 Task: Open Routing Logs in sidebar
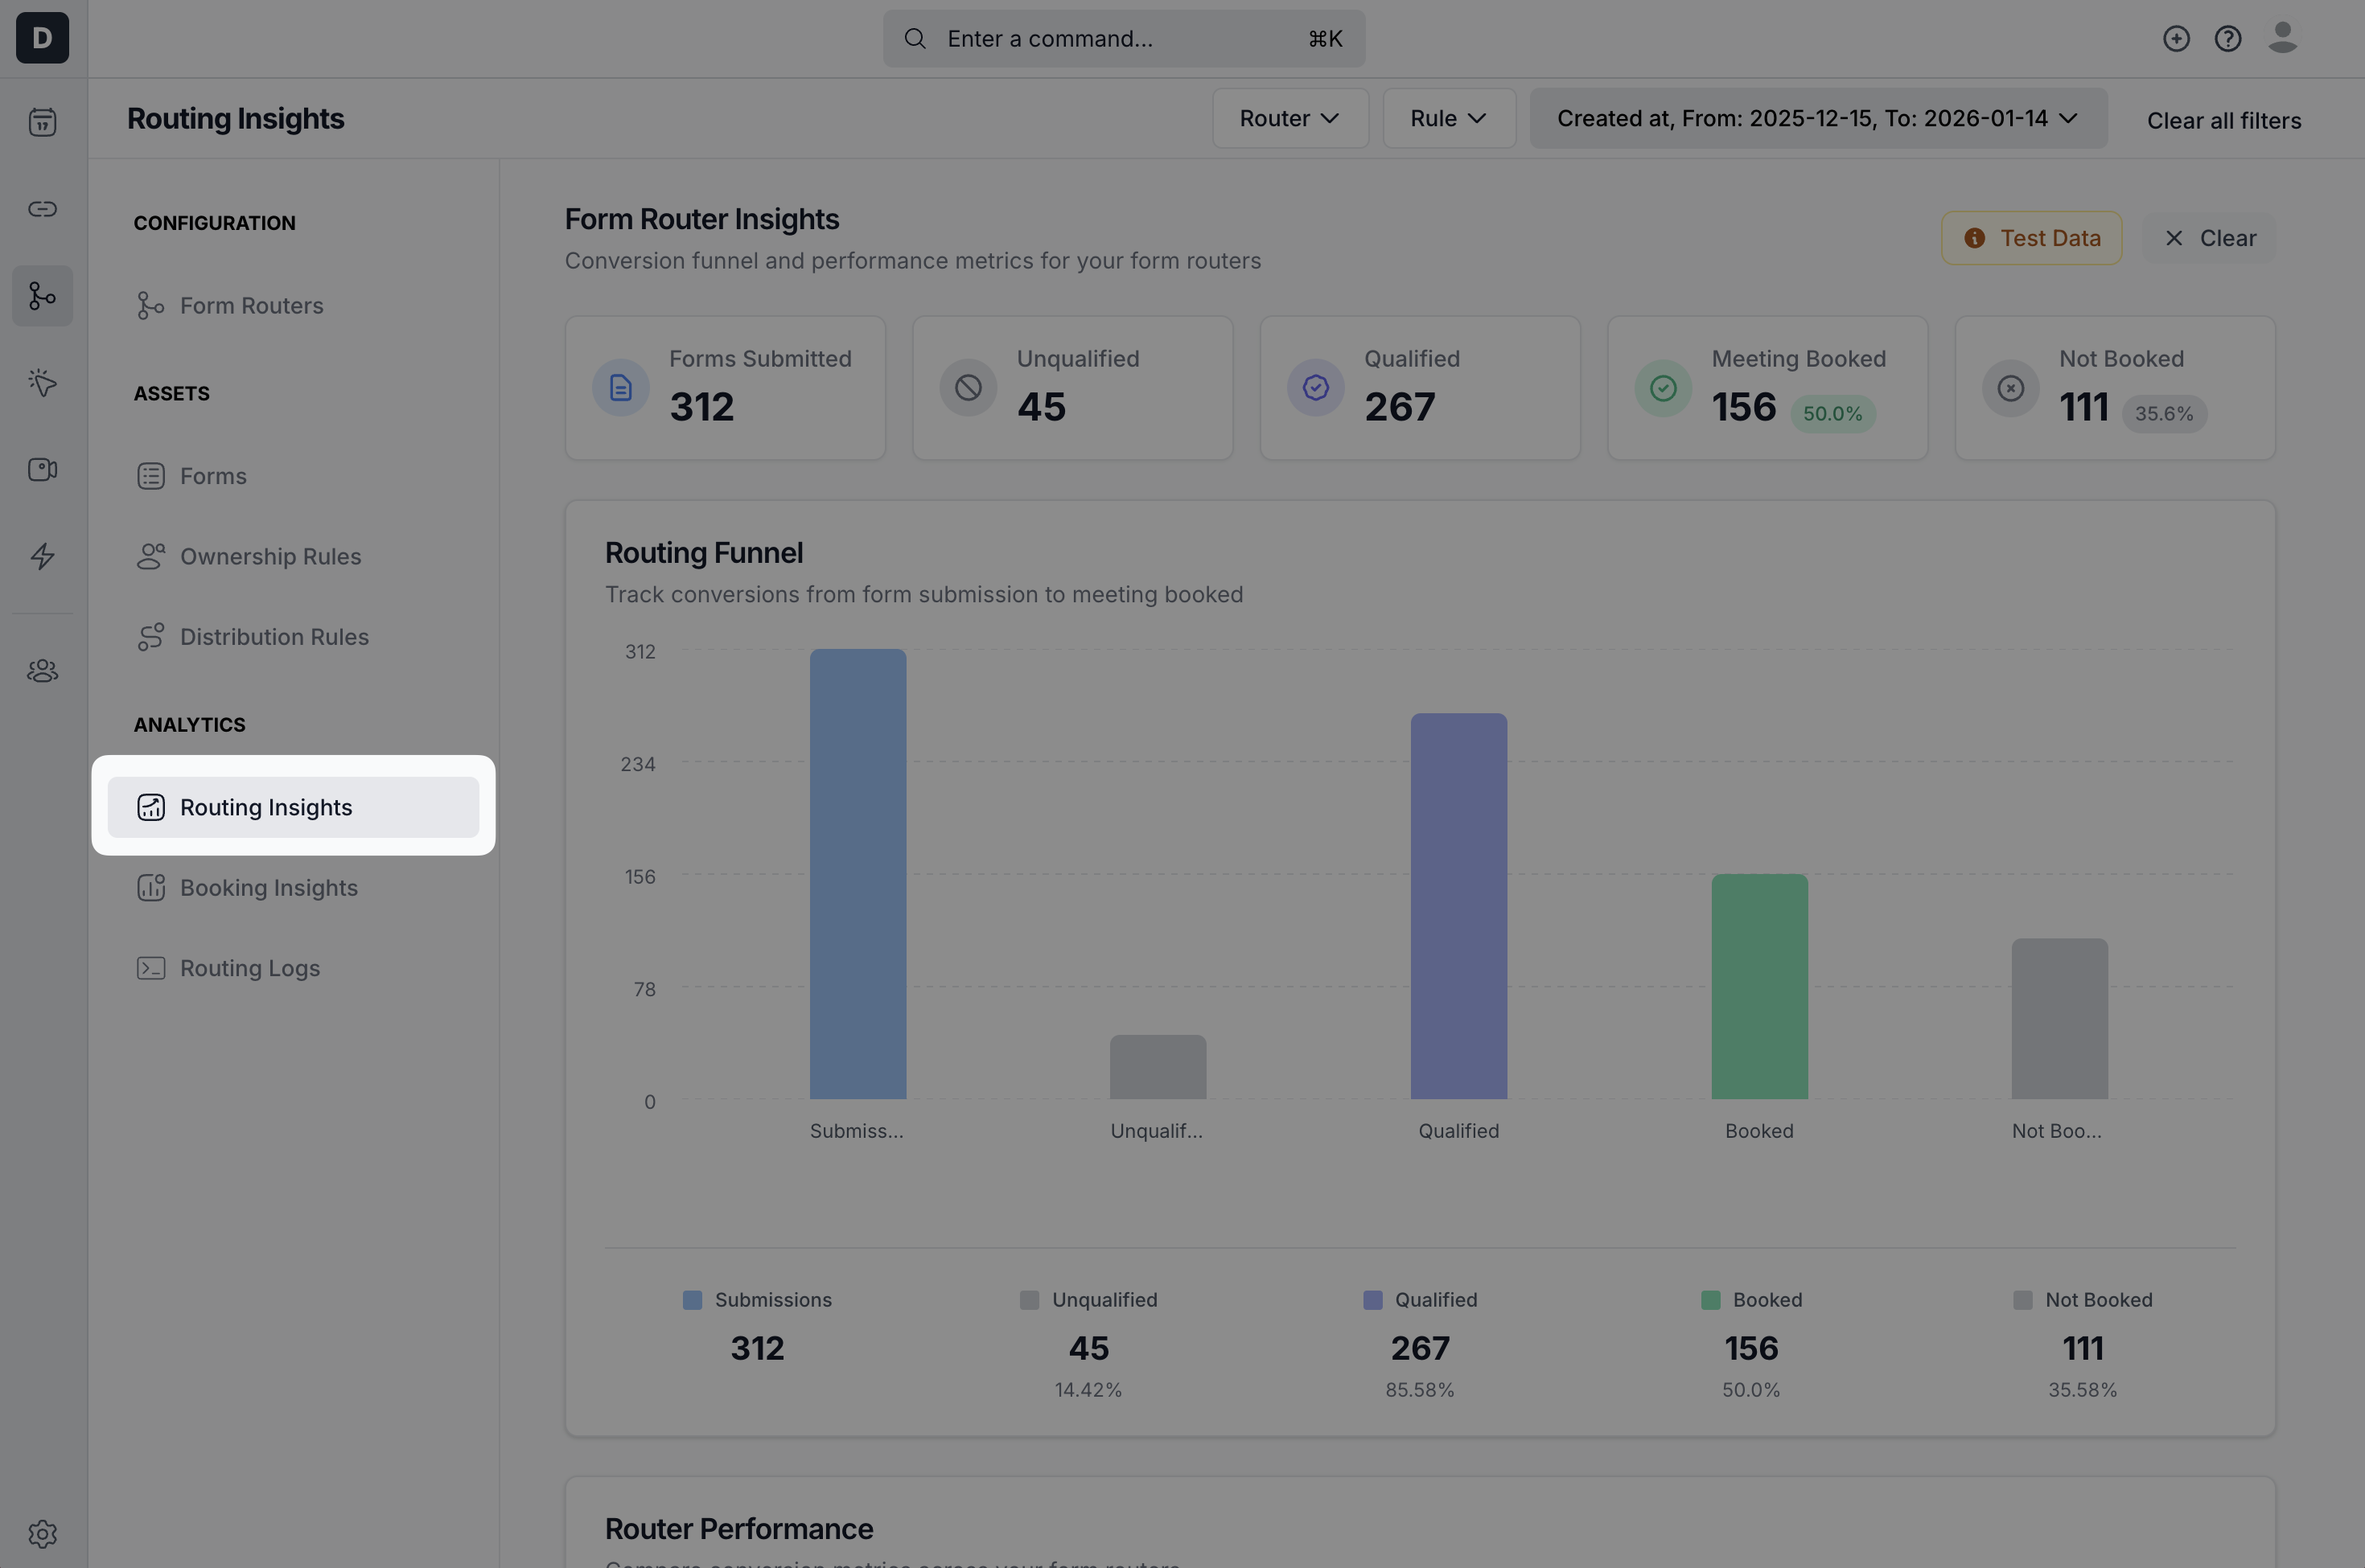[x=249, y=968]
